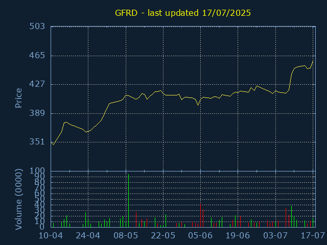
Task: Select price axis label 427
Action: (x=37, y=84)
